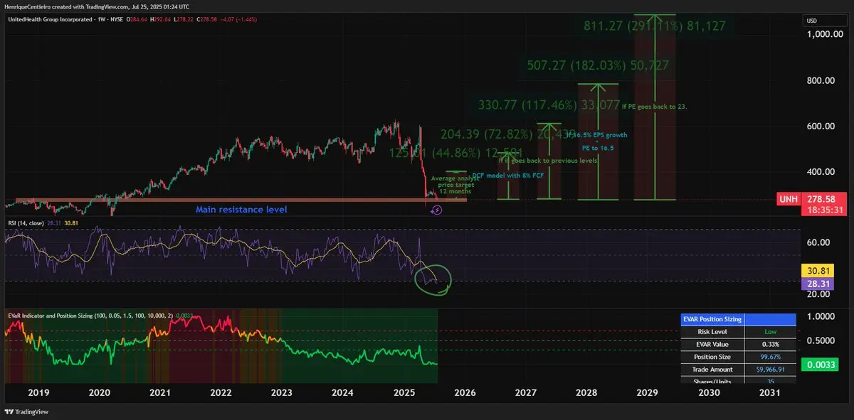Click the 600.00 price axis label
854x420 pixels.
click(x=820, y=126)
